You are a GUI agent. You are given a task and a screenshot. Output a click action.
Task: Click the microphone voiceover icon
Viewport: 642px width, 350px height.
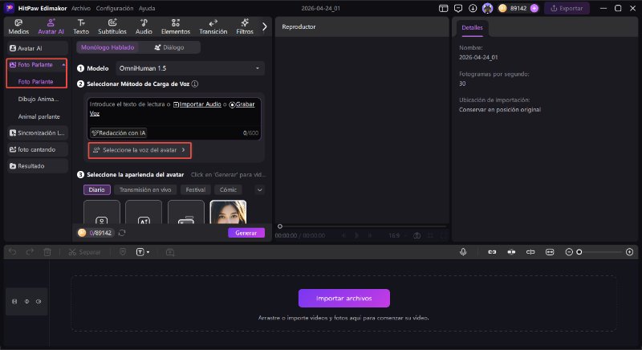[x=463, y=252]
